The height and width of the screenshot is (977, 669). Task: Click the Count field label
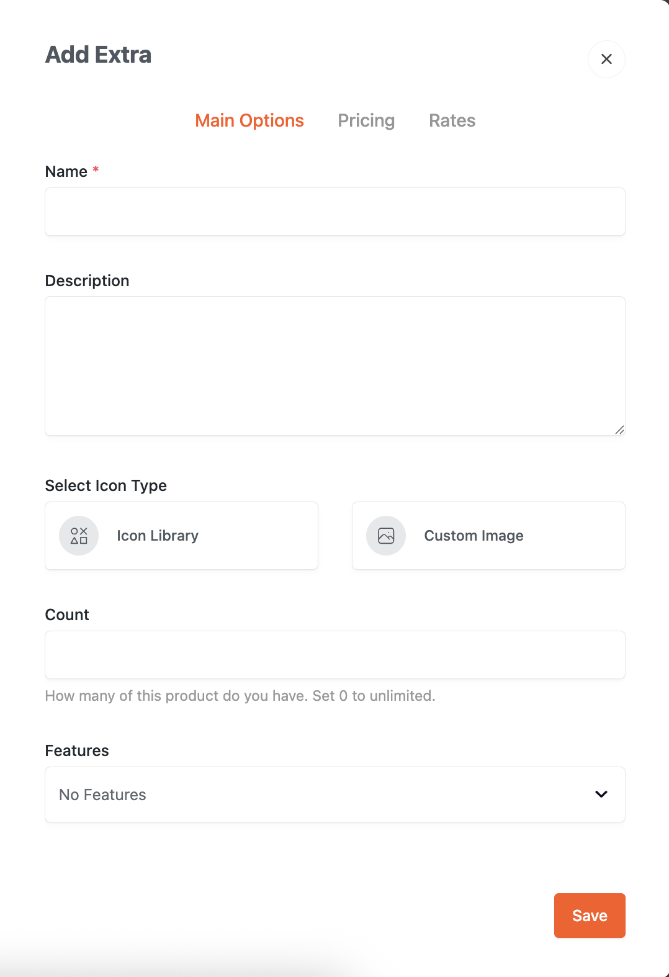click(67, 615)
